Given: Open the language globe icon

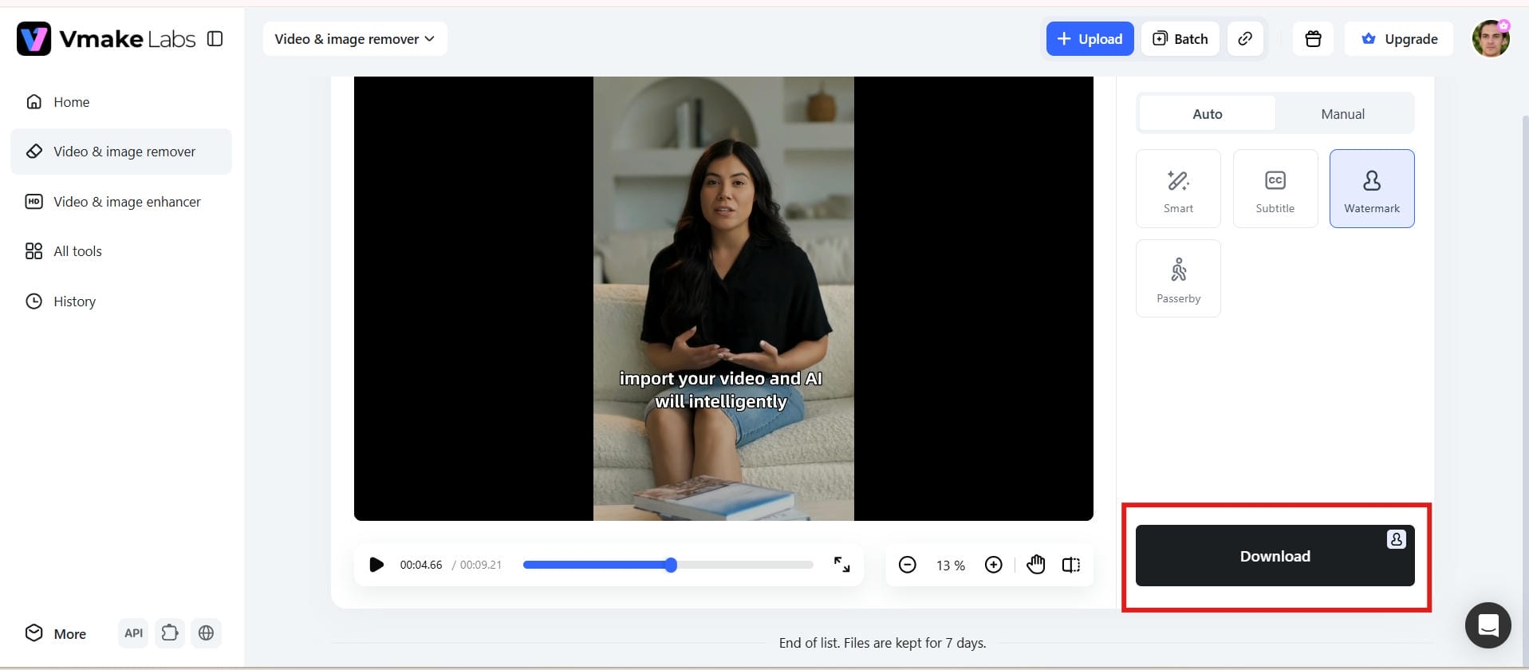Looking at the screenshot, I should tap(206, 633).
